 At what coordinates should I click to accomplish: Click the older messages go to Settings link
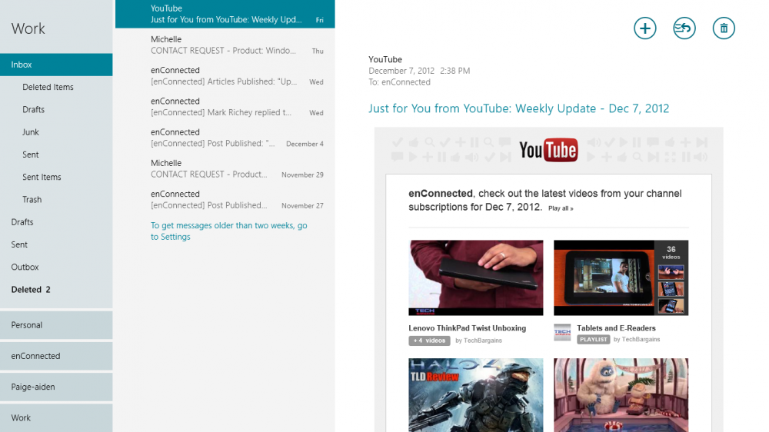[x=228, y=231]
